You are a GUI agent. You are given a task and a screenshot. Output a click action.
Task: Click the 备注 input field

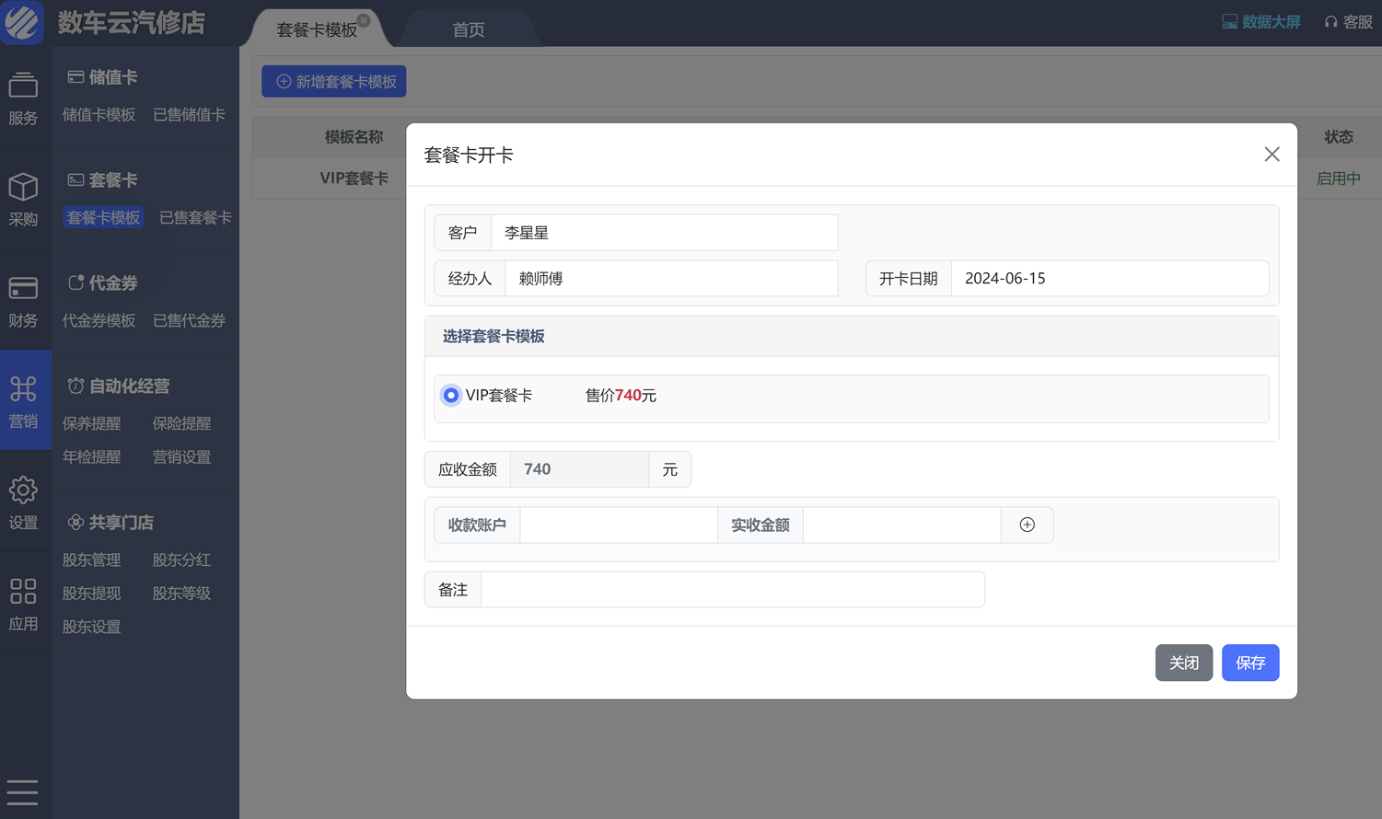pyautogui.click(x=733, y=590)
